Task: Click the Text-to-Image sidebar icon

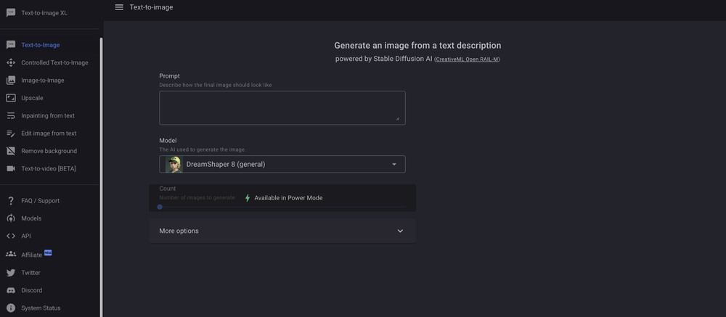Action: point(11,45)
